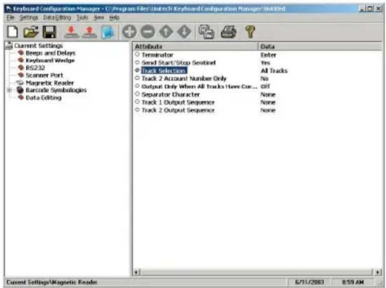Click the 'Off' data value
This screenshot has width=386, height=288.
(265, 87)
